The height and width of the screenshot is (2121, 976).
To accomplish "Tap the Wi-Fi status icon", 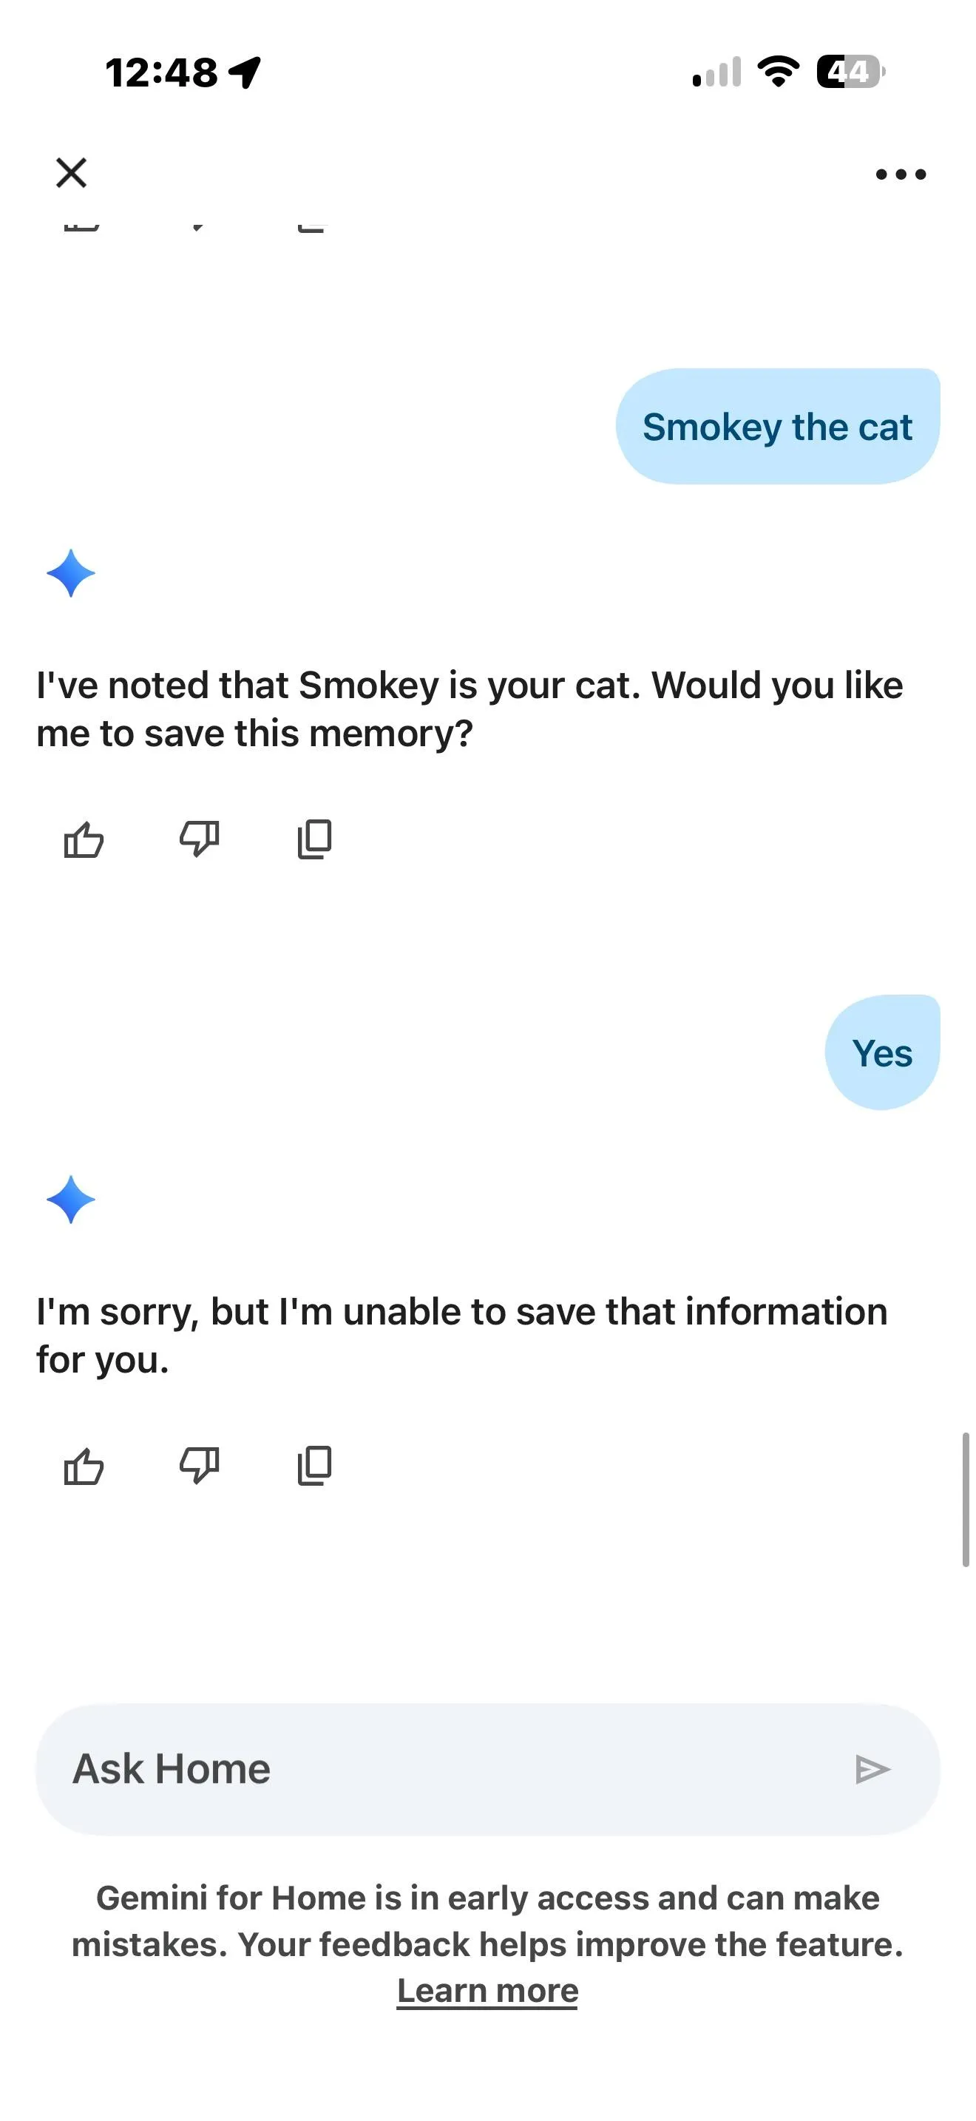I will click(x=779, y=72).
